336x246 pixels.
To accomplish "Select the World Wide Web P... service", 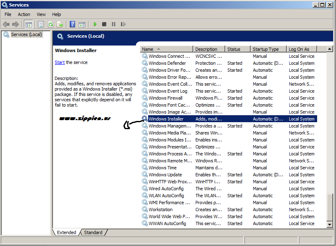I will pyautogui.click(x=229, y=216).
